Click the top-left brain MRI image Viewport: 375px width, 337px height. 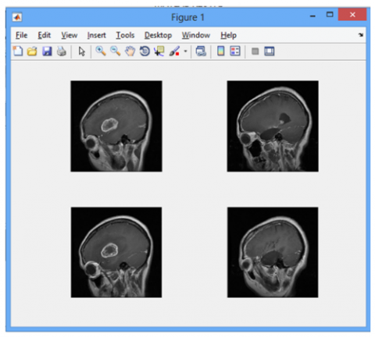click(x=116, y=126)
